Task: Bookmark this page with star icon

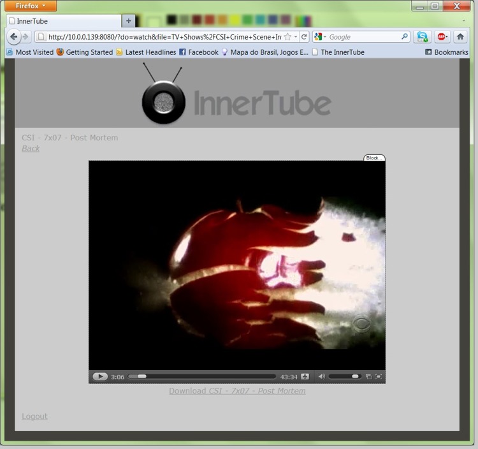Action: point(287,37)
